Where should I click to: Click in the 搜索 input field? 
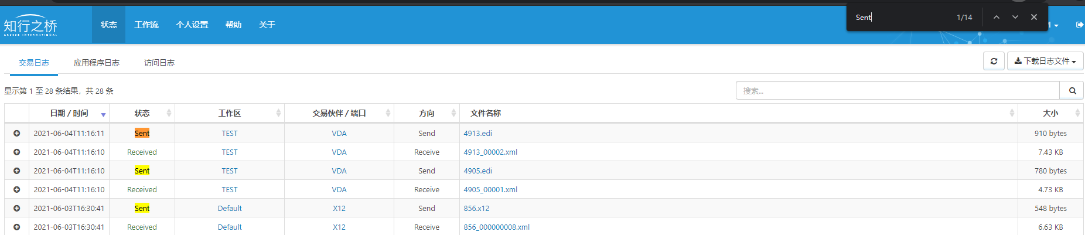point(897,91)
